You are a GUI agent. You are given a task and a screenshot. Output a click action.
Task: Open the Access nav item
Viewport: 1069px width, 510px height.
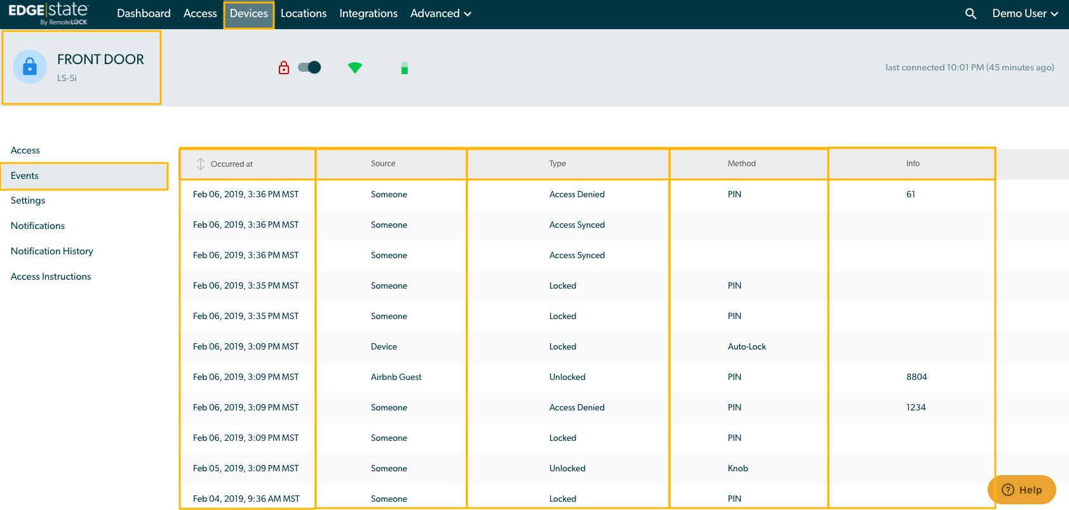(x=200, y=13)
